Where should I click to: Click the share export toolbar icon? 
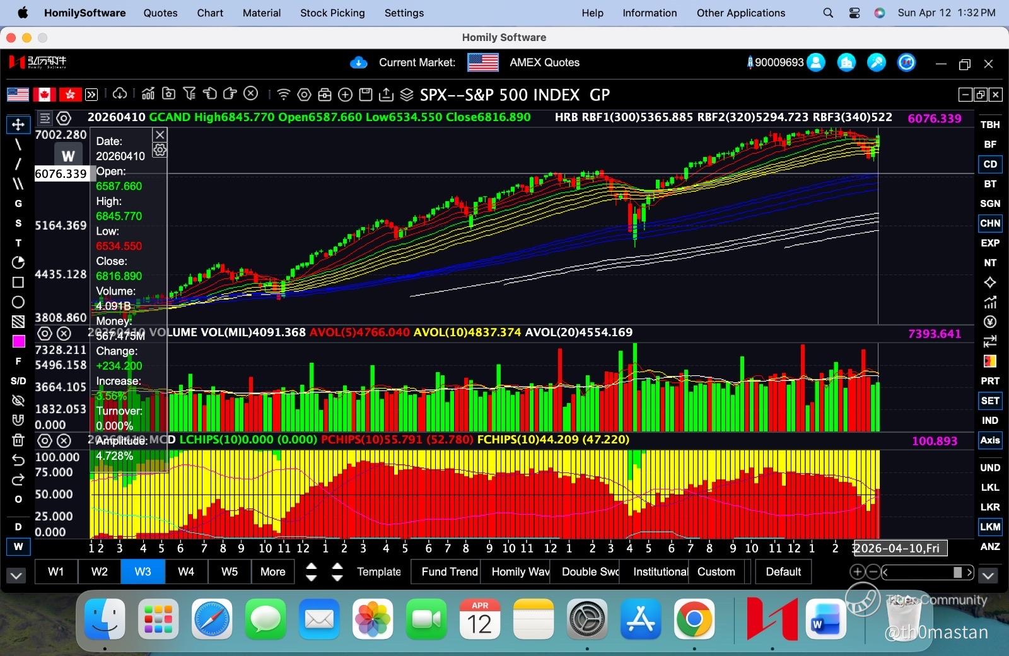pyautogui.click(x=386, y=95)
